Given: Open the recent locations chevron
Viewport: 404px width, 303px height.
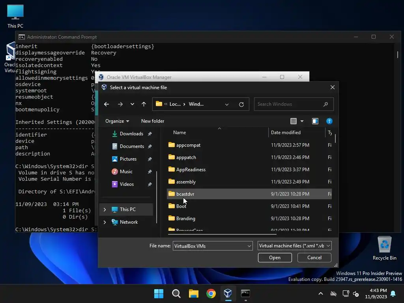Looking at the screenshot, I should tap(132, 104).
